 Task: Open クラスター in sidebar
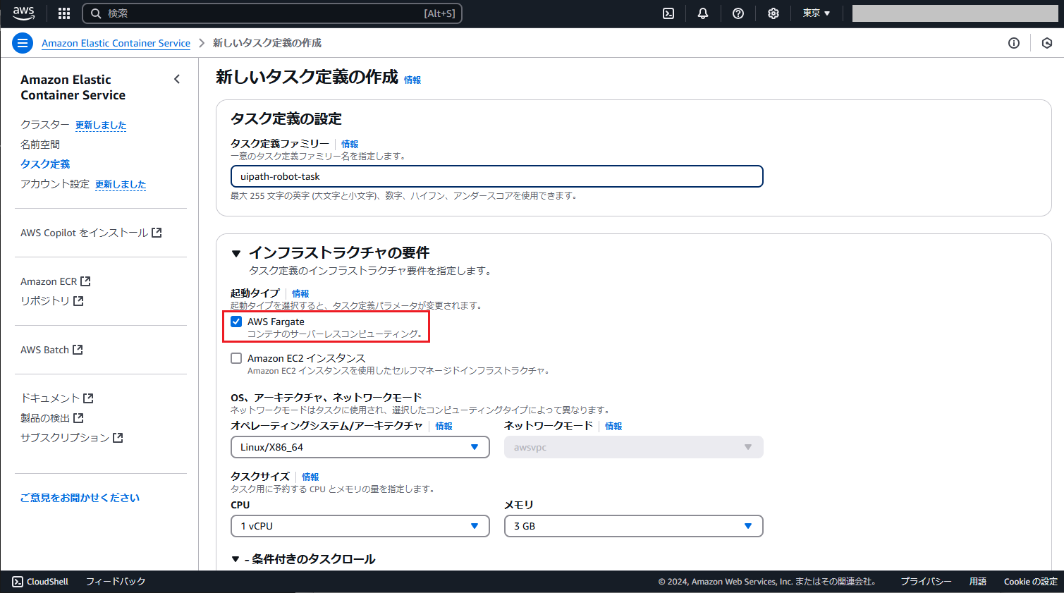point(45,124)
